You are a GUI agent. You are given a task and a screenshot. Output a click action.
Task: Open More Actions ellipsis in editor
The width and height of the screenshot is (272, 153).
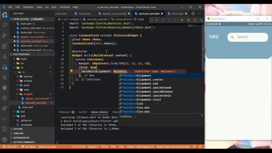pos(199,14)
